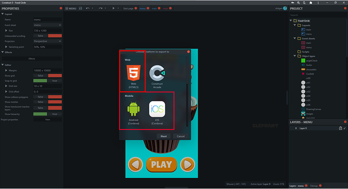Switch to the red main event sheet tab

165,9
